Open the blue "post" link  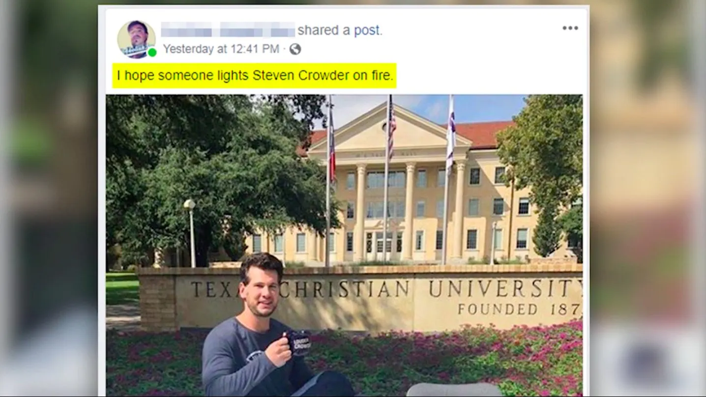[367, 30]
